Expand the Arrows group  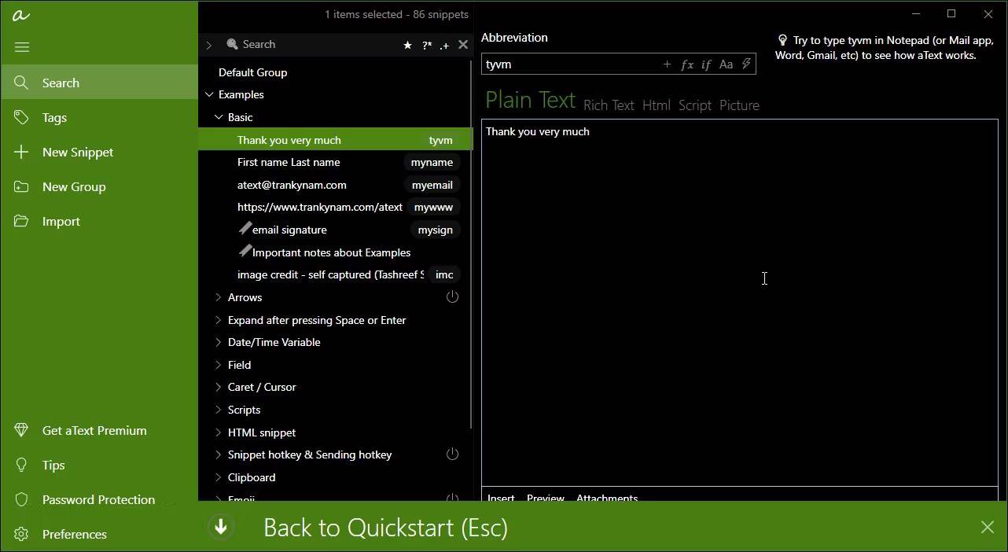[219, 297]
